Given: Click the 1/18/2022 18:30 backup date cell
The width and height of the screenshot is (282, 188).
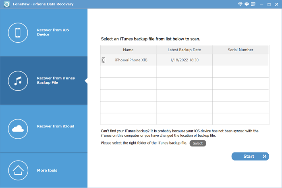Looking at the screenshot, I should [185, 60].
